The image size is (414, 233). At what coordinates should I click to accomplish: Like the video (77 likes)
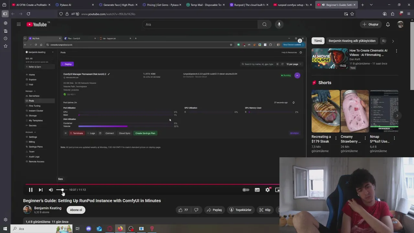point(183,210)
